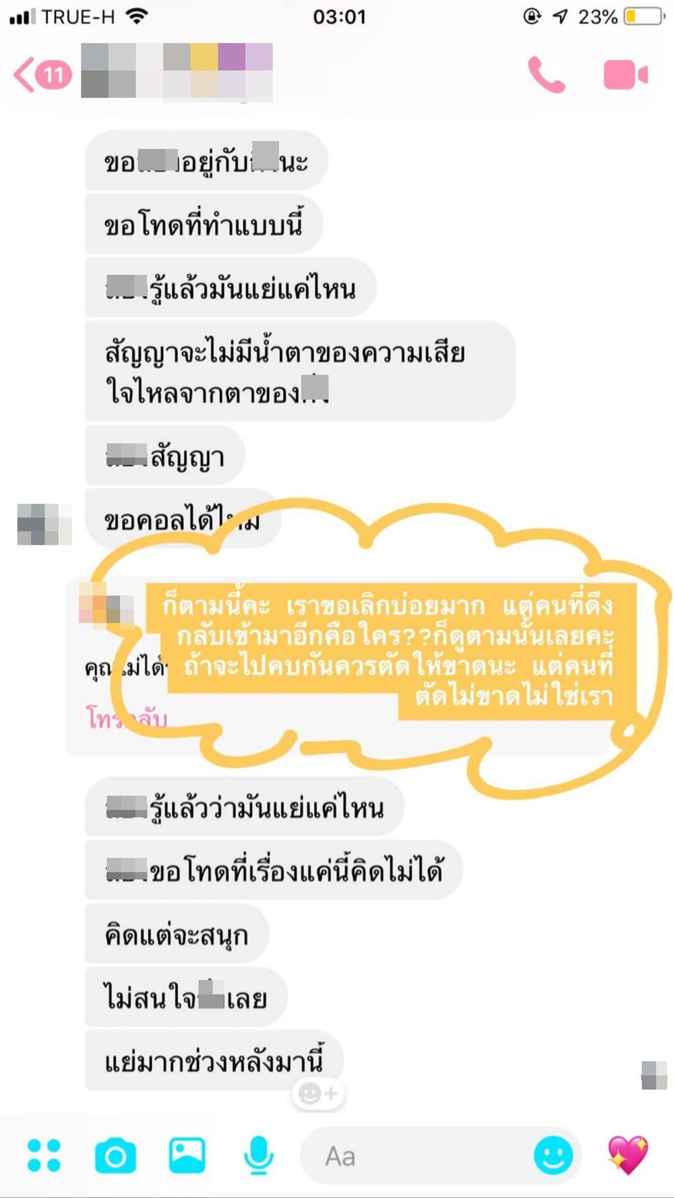Viewport: 674px width, 1198px height.
Task: Tap the sender avatar beside ขอคอลได้ไหม
Action: [44, 524]
